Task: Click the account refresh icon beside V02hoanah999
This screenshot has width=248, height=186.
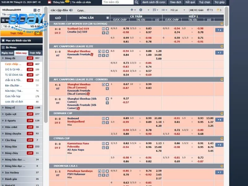Action: click(x=39, y=10)
